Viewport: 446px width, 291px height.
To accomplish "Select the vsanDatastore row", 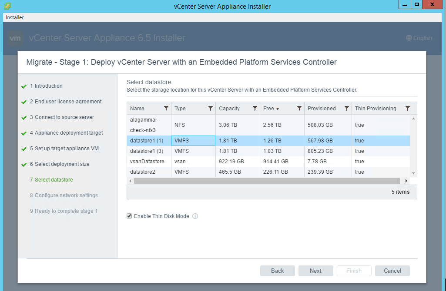I will 268,162.
